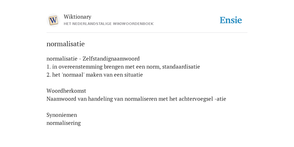Click the 'Synoniemen' section label

pyautogui.click(x=62, y=115)
